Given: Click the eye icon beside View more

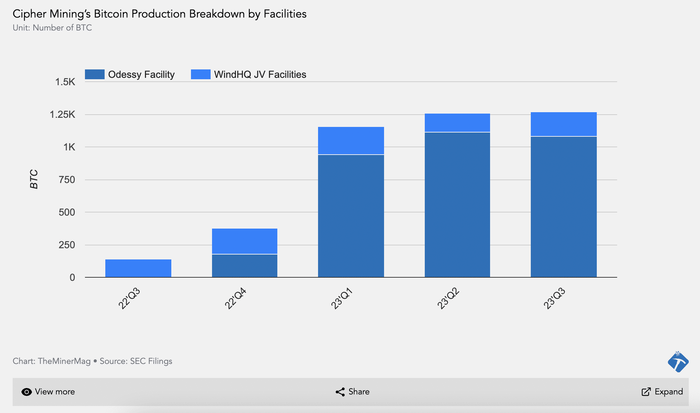Looking at the screenshot, I should [26, 392].
